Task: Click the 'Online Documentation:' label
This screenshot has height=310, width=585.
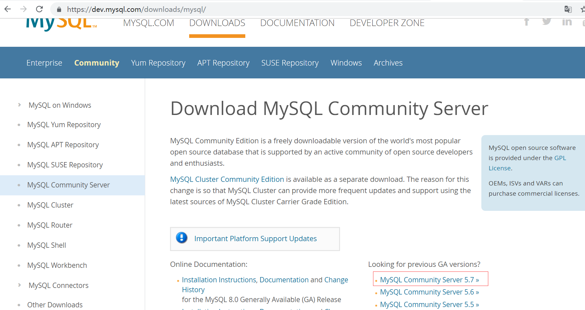Action: pyautogui.click(x=209, y=264)
